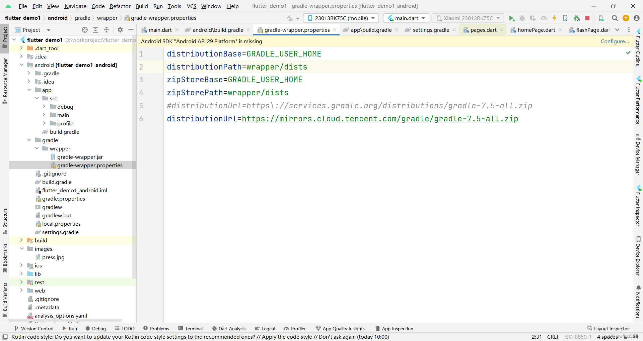This screenshot has height=341, width=643.
Task: Open Notifications side panel
Action: coord(638,302)
